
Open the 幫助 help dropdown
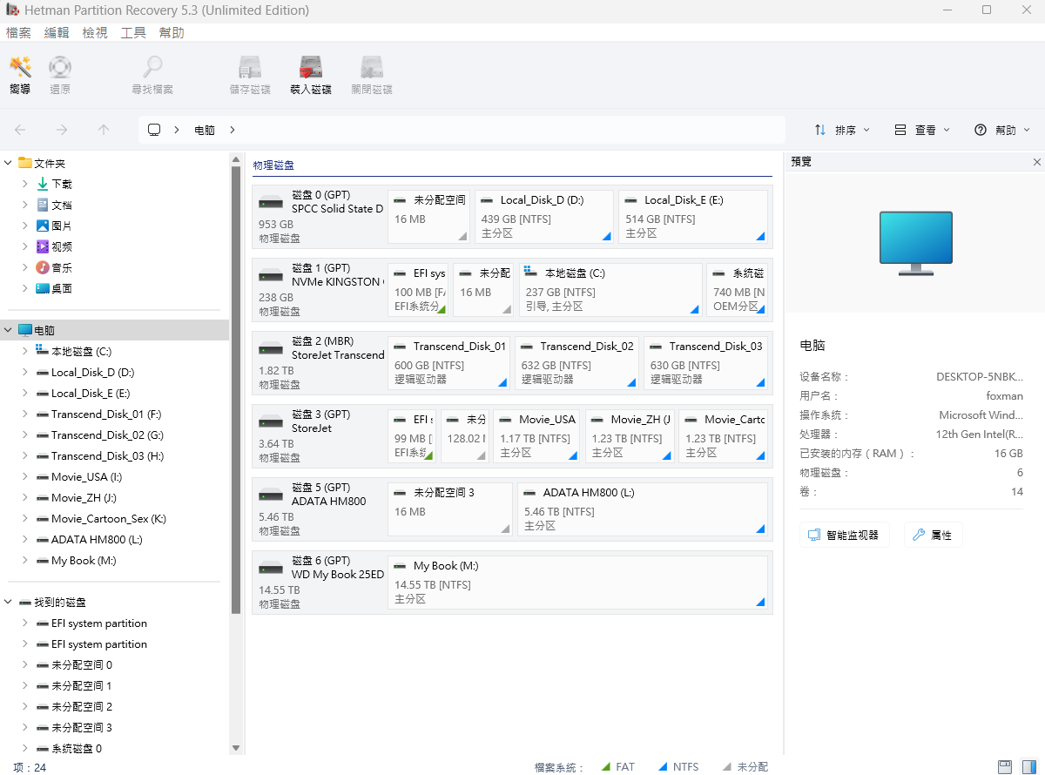(x=1001, y=130)
